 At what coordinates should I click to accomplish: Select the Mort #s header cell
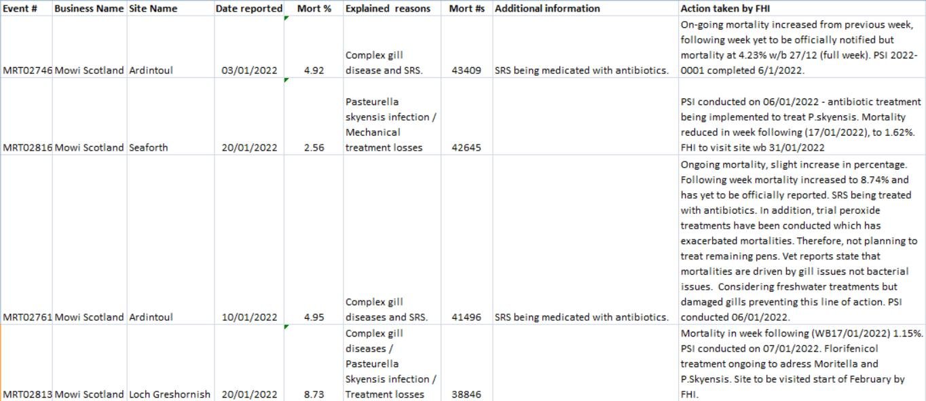click(x=466, y=8)
